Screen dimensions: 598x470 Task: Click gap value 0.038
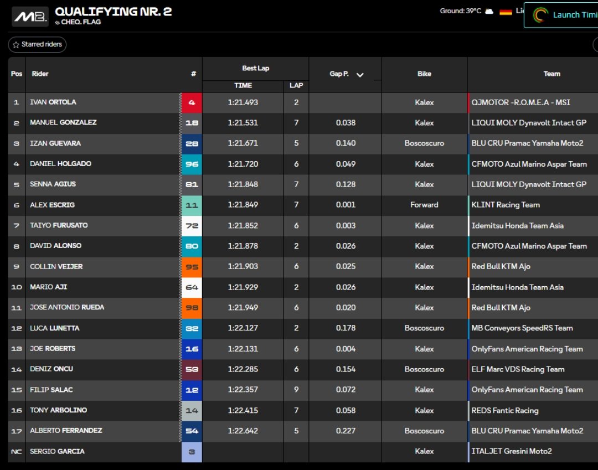pos(346,123)
